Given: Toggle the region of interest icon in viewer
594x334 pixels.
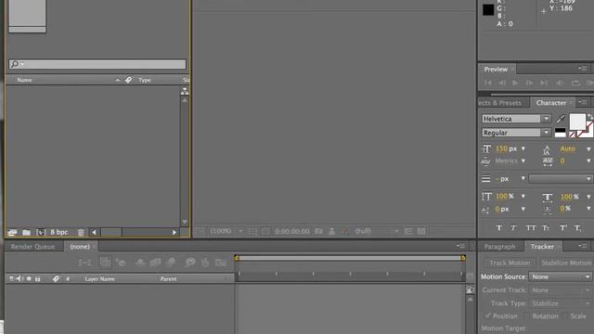Looking at the screenshot, I should point(408,231).
